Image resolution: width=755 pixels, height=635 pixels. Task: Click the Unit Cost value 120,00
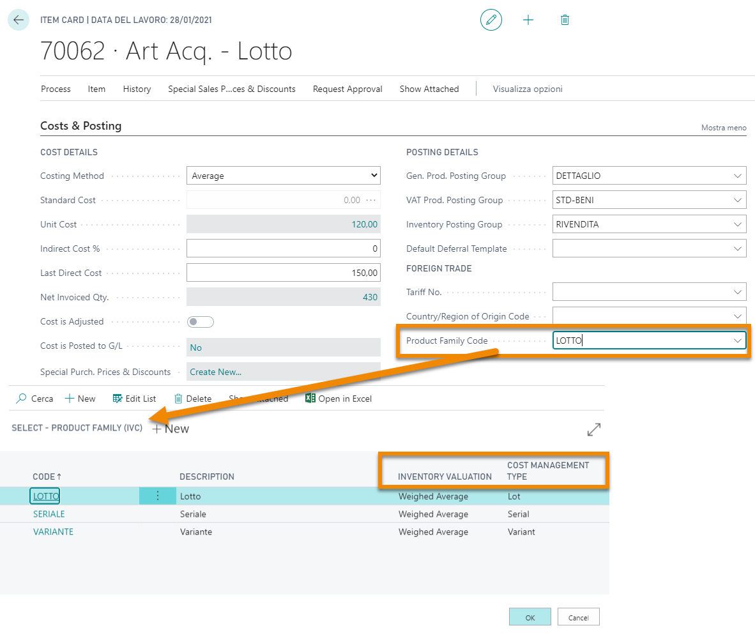click(x=365, y=224)
